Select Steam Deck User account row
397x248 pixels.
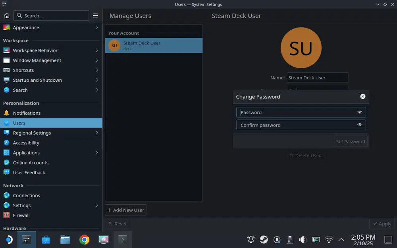(154, 46)
